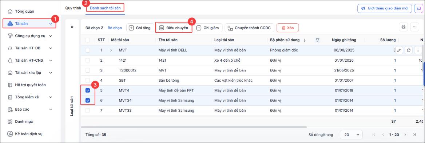Click the Tổng kiểm kê clipboard icon
This screenshot has width=425, height=143.
(x=10, y=97)
